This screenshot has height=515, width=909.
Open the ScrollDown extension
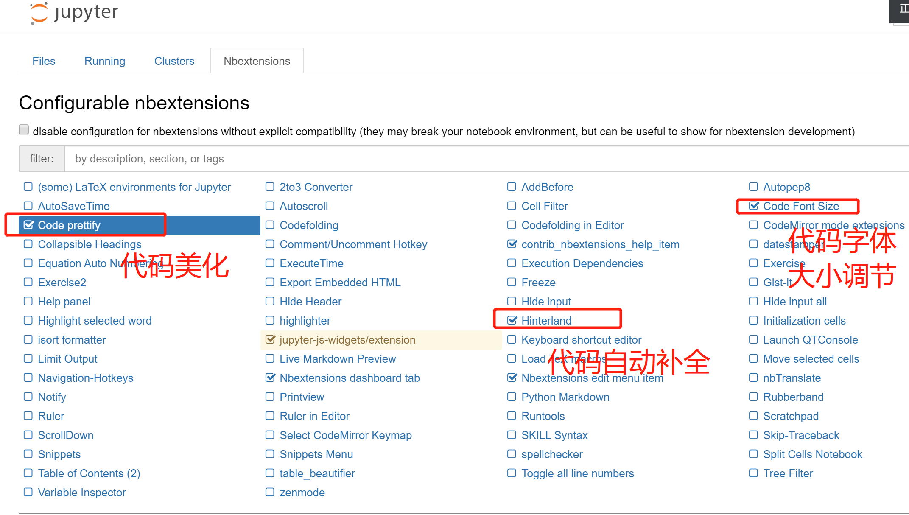pos(65,435)
